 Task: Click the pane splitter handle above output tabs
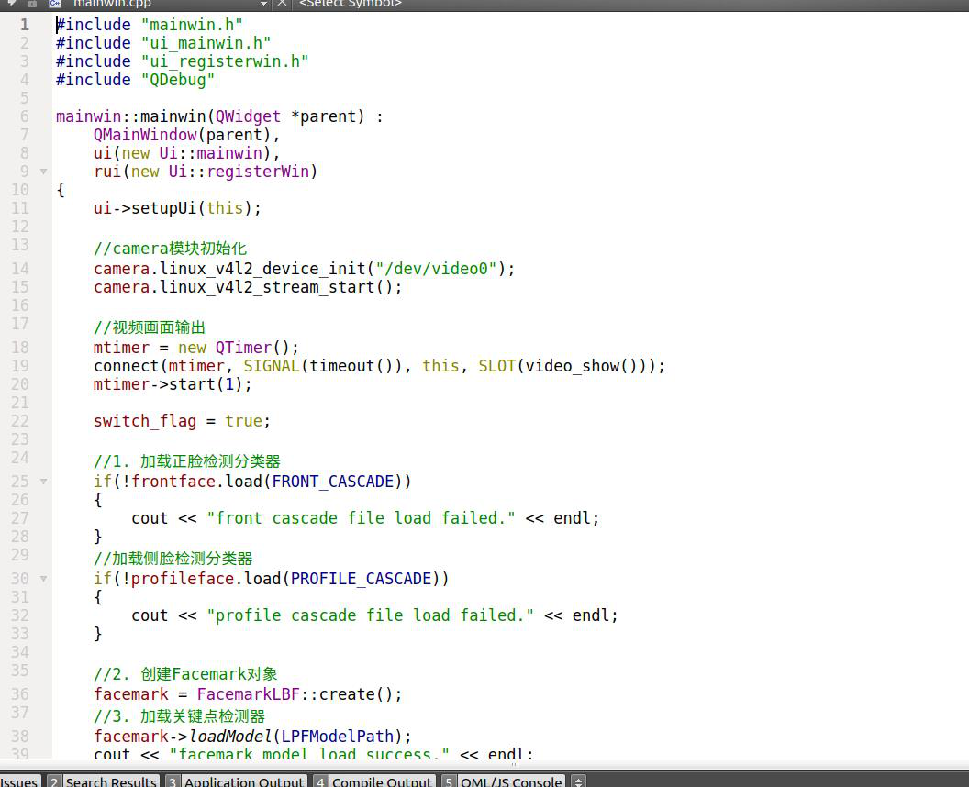pyautogui.click(x=514, y=764)
